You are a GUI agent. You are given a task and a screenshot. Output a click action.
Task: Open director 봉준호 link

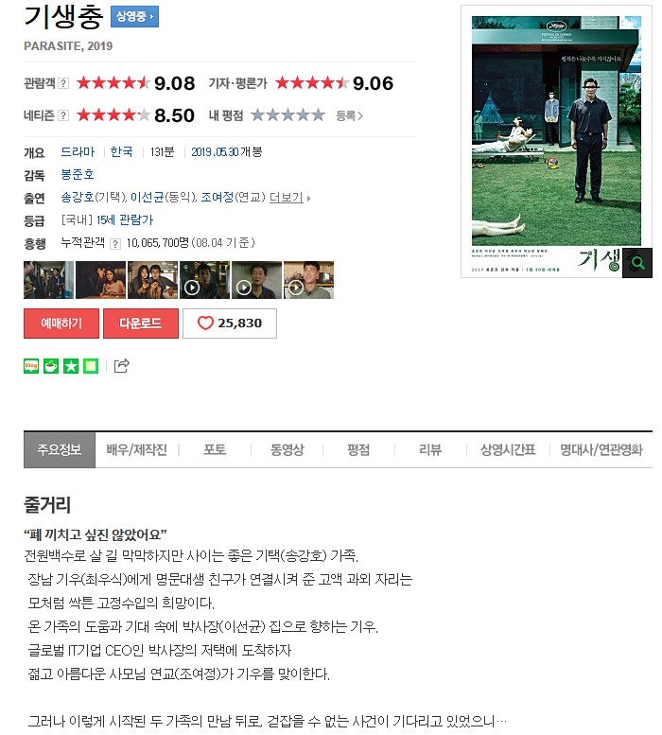pos(78,174)
